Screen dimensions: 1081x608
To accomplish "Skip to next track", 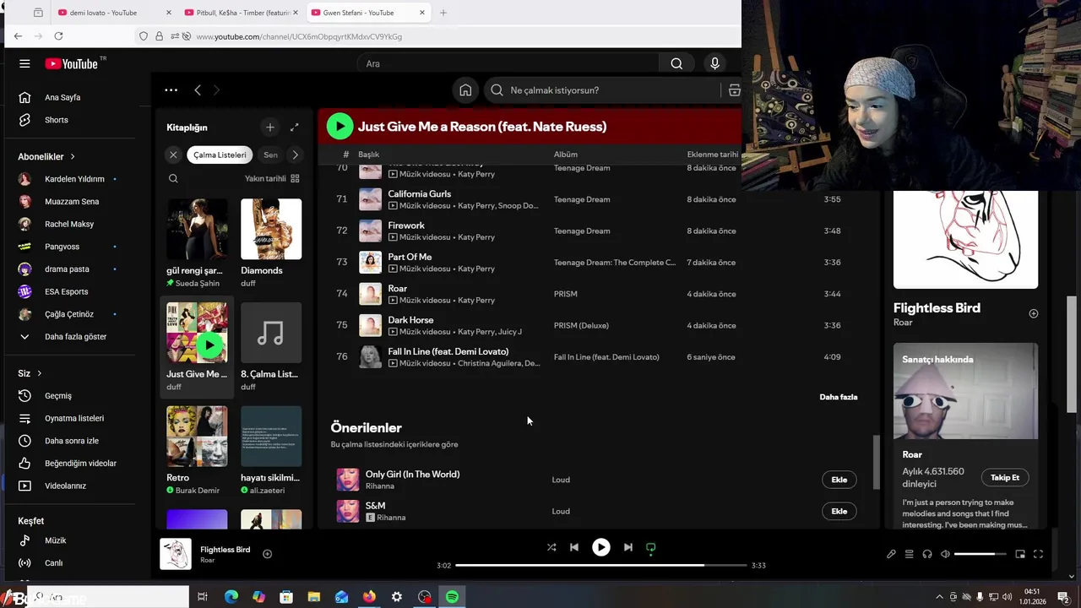I will [x=627, y=547].
